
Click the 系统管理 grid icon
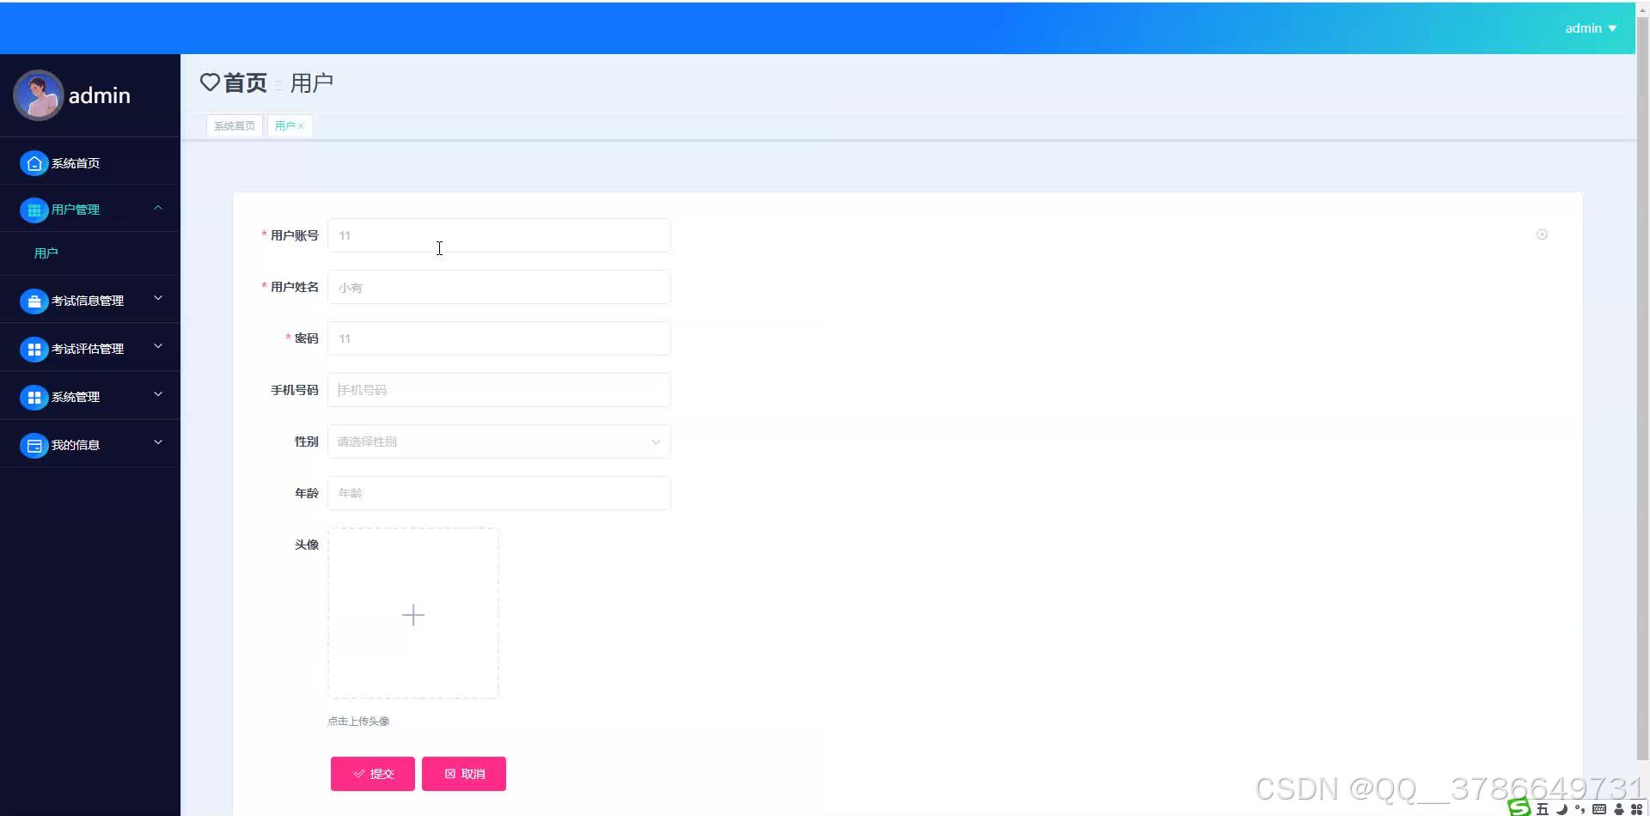click(34, 397)
